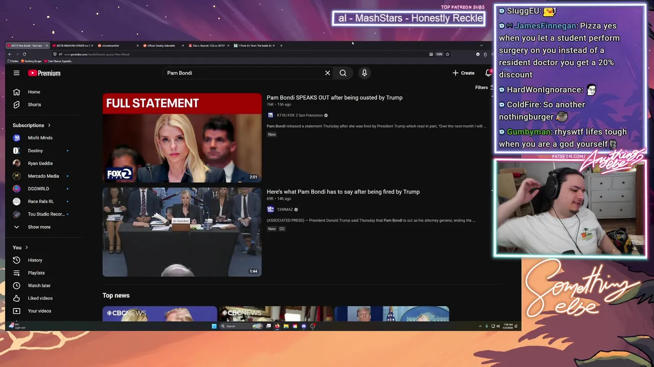Click the DGGWRLD channel avatar
The image size is (654, 367).
[16, 189]
